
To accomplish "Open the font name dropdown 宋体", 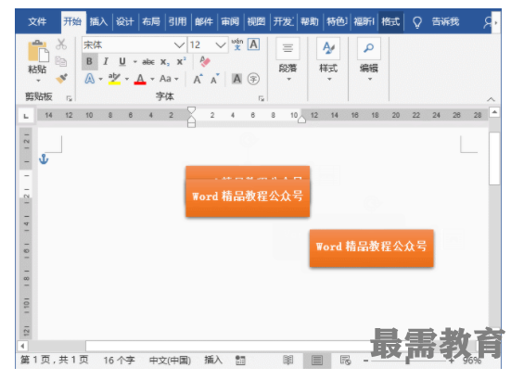I will 179,44.
